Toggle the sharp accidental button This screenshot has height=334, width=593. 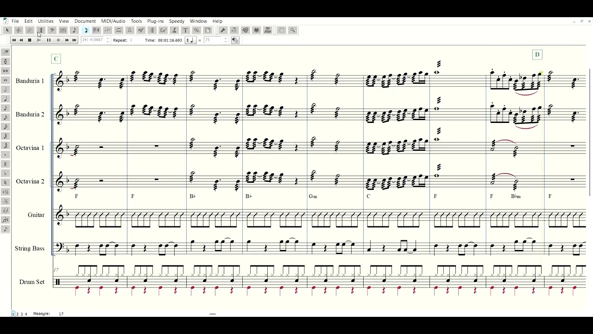6,164
